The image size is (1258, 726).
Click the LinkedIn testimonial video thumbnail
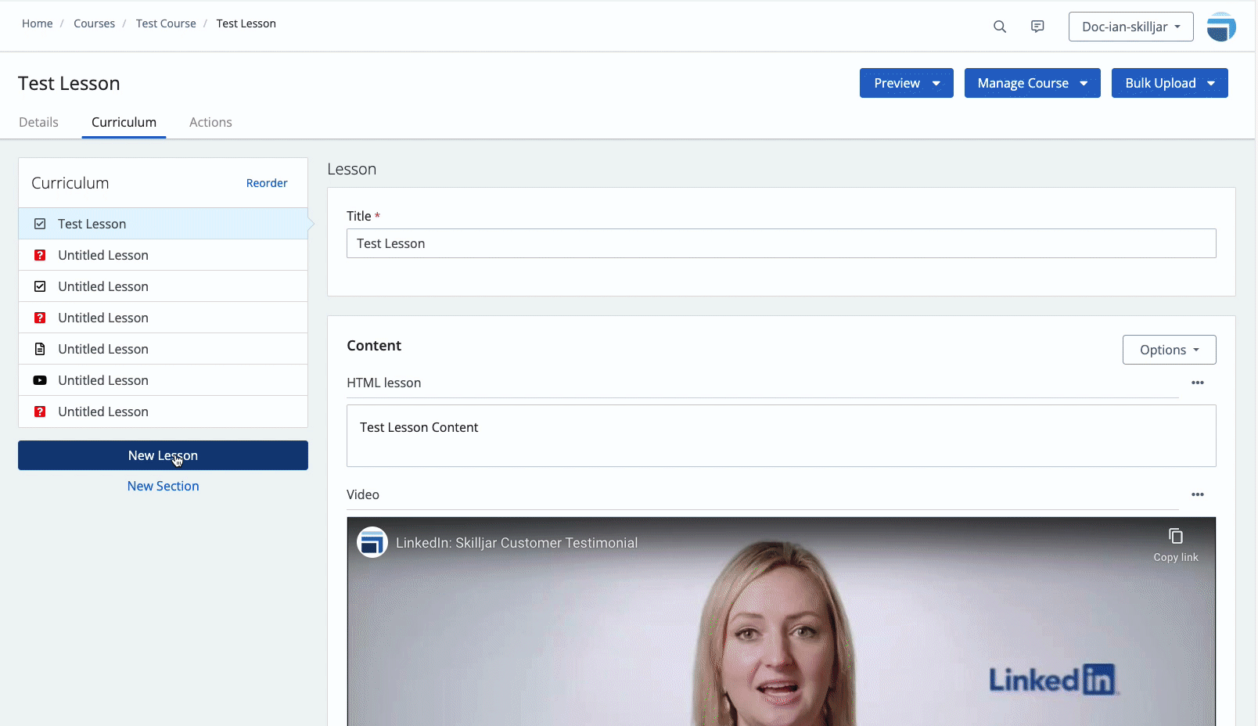click(x=782, y=622)
